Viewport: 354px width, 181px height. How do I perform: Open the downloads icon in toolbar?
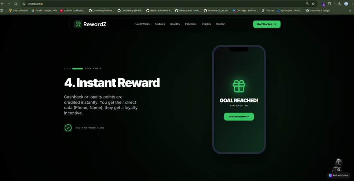click(x=339, y=4)
